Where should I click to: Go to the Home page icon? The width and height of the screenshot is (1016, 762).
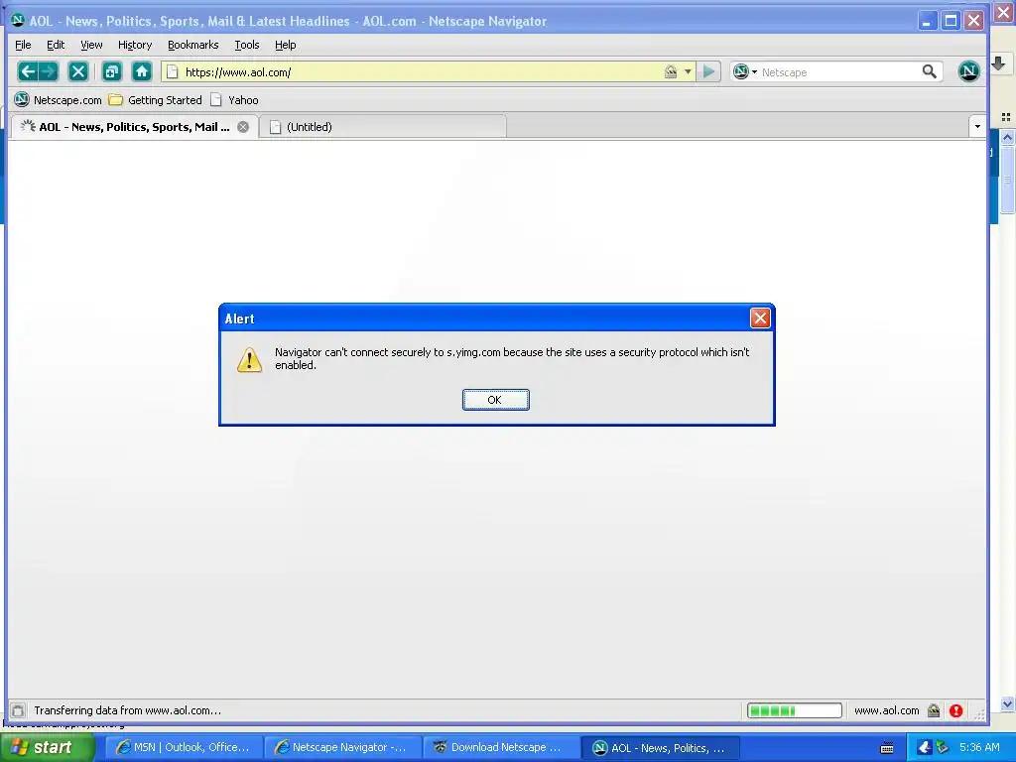(142, 71)
